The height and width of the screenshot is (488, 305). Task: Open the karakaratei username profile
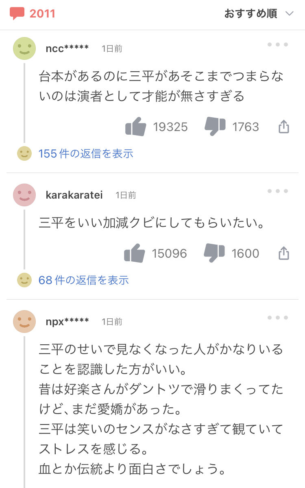pyautogui.click(x=74, y=195)
